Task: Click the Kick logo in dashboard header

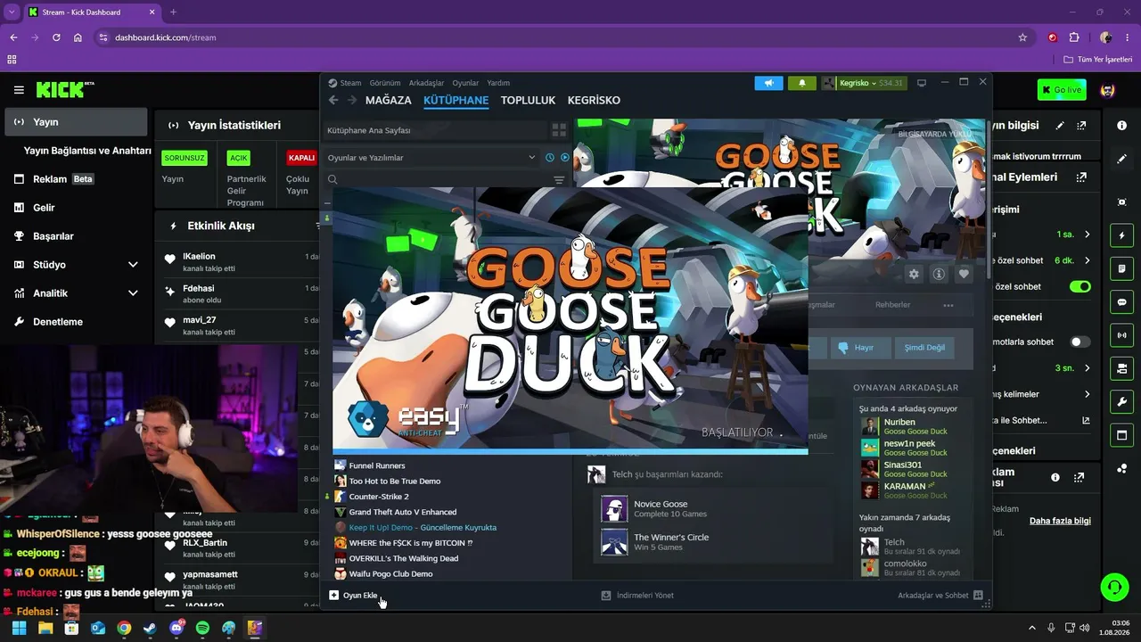Action: click(65, 90)
